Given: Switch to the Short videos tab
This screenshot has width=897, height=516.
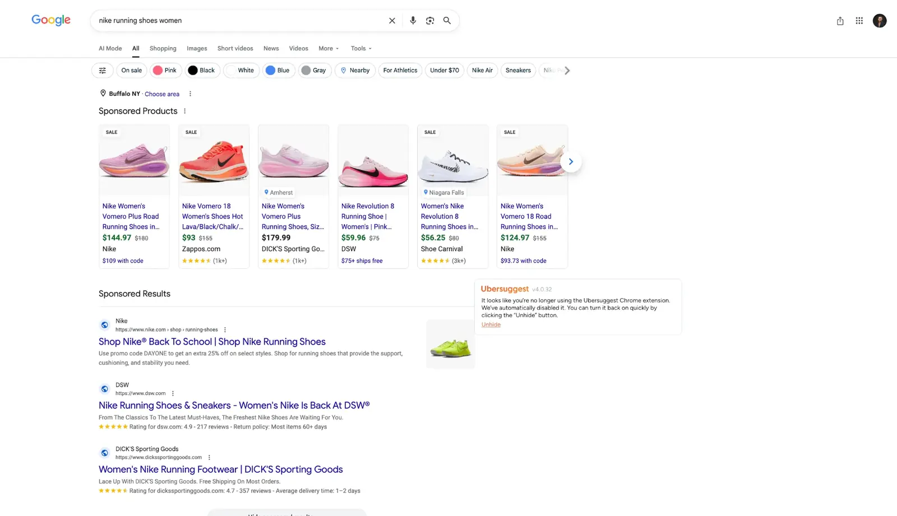Looking at the screenshot, I should [x=235, y=49].
